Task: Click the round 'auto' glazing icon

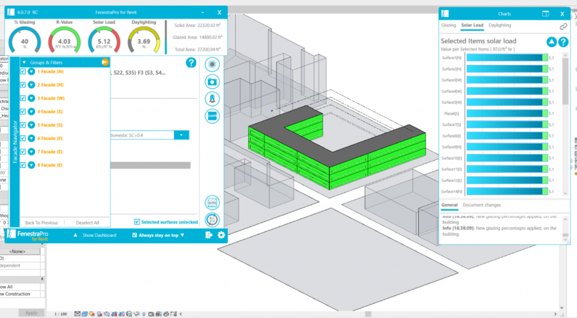Action: 212,203
